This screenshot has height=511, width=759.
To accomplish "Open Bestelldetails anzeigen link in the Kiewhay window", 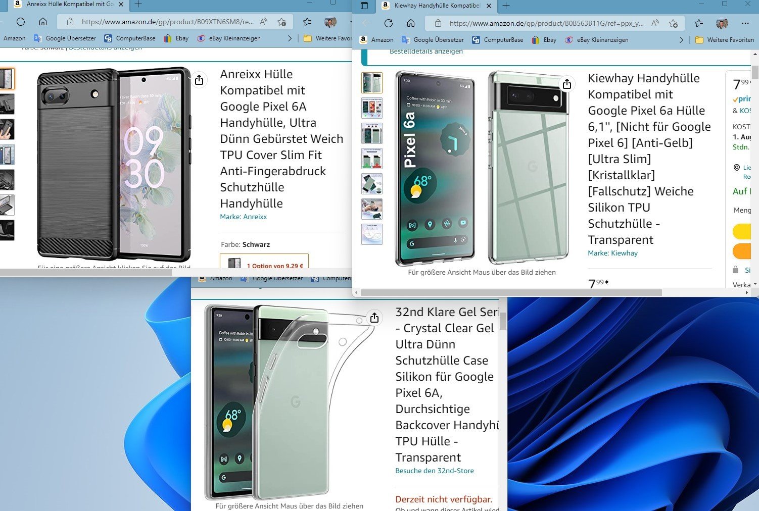I will [x=426, y=52].
